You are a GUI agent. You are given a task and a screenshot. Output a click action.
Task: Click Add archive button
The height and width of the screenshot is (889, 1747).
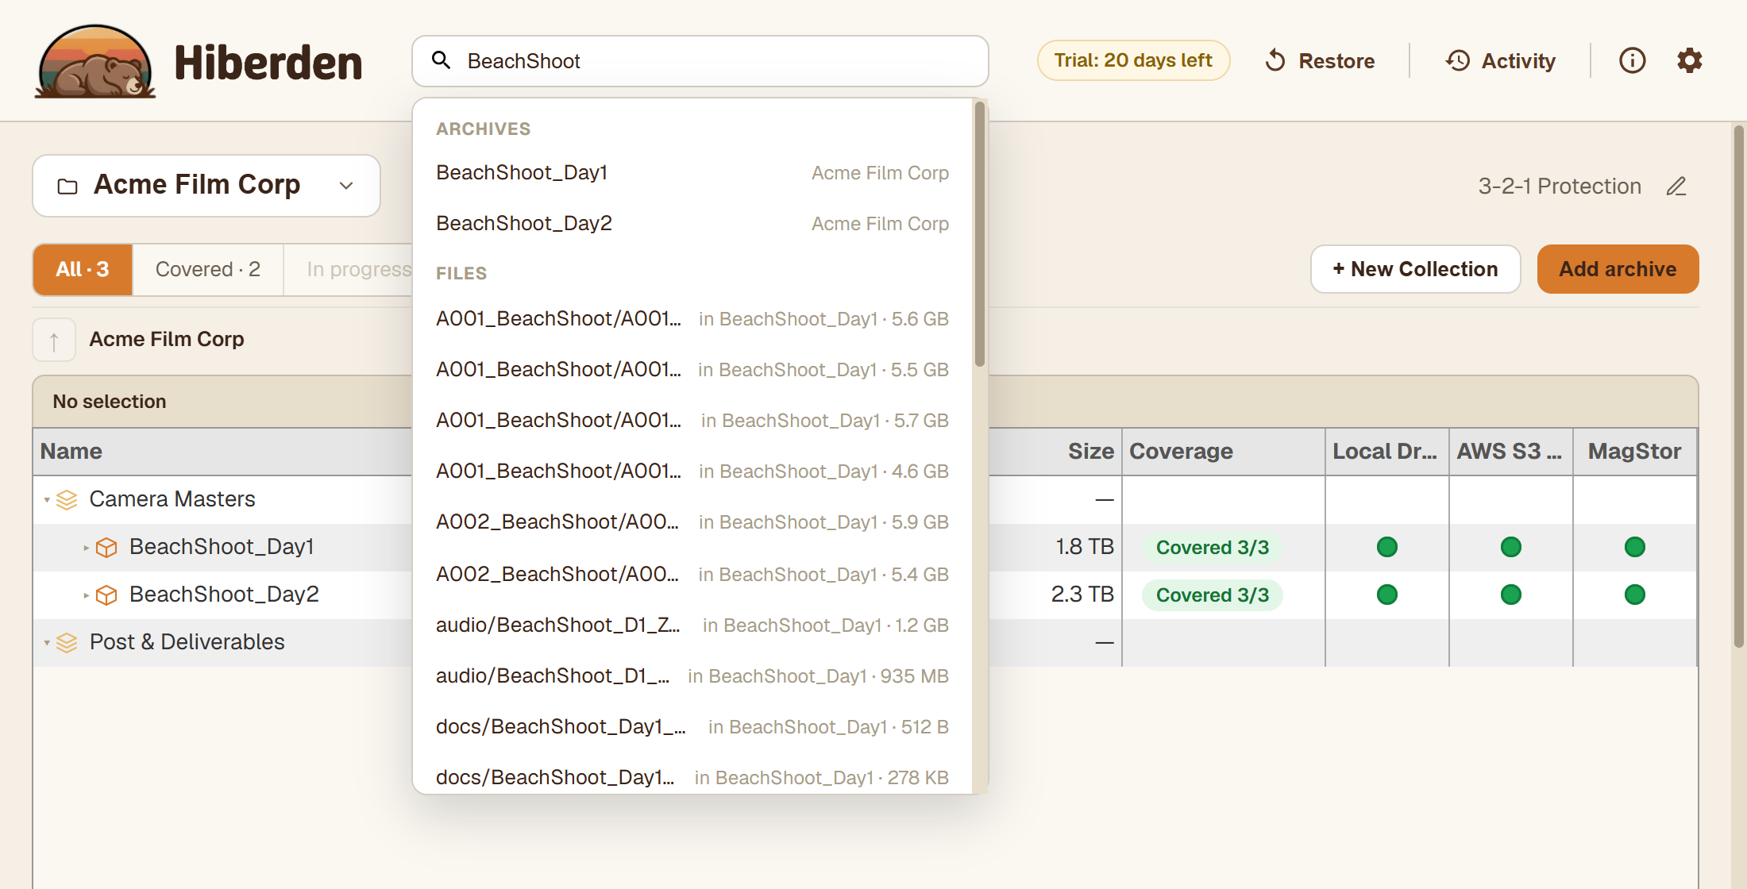tap(1618, 269)
